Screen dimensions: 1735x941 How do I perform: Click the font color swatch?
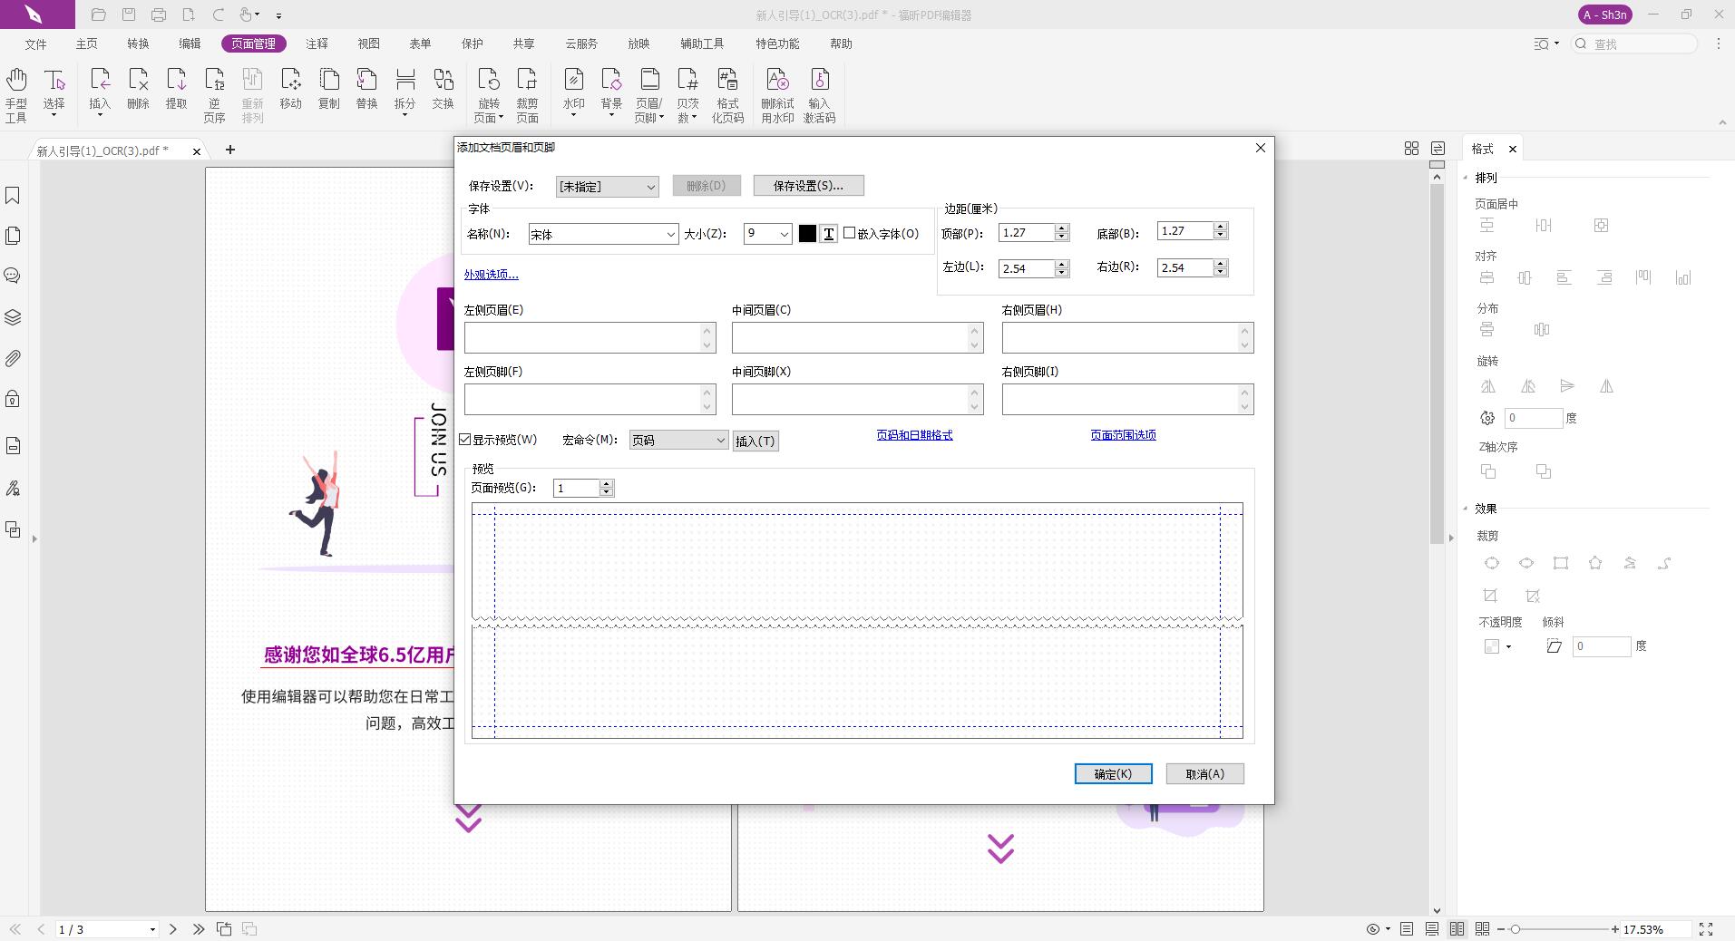click(807, 234)
